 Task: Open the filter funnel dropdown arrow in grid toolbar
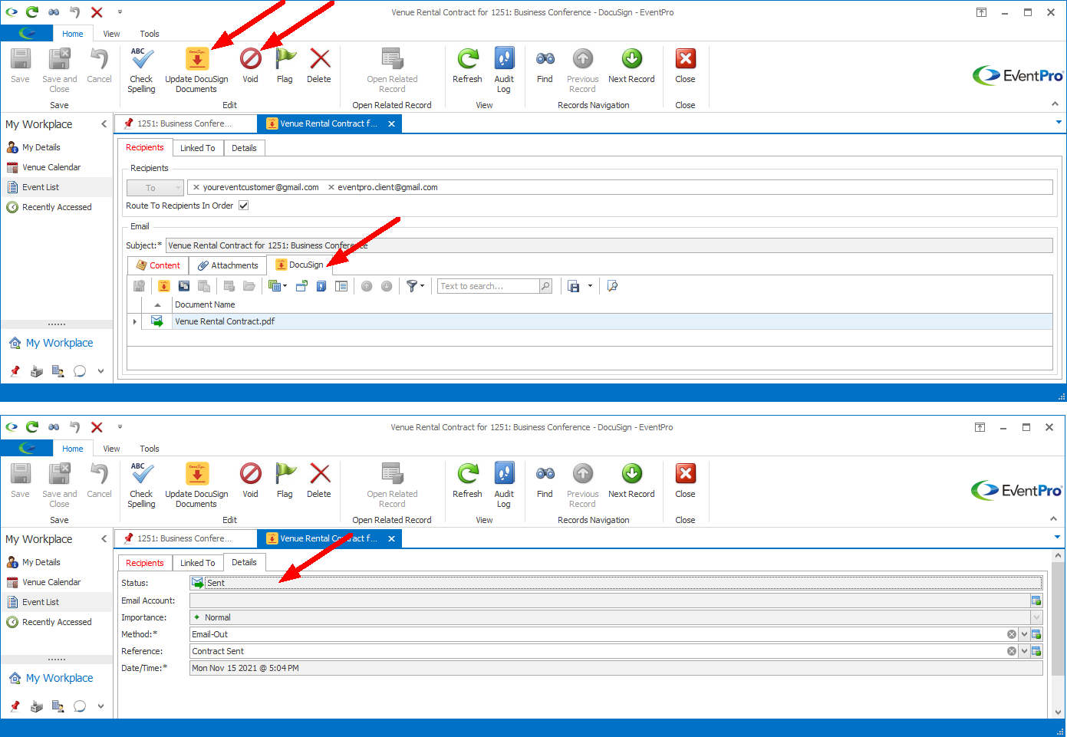point(422,286)
